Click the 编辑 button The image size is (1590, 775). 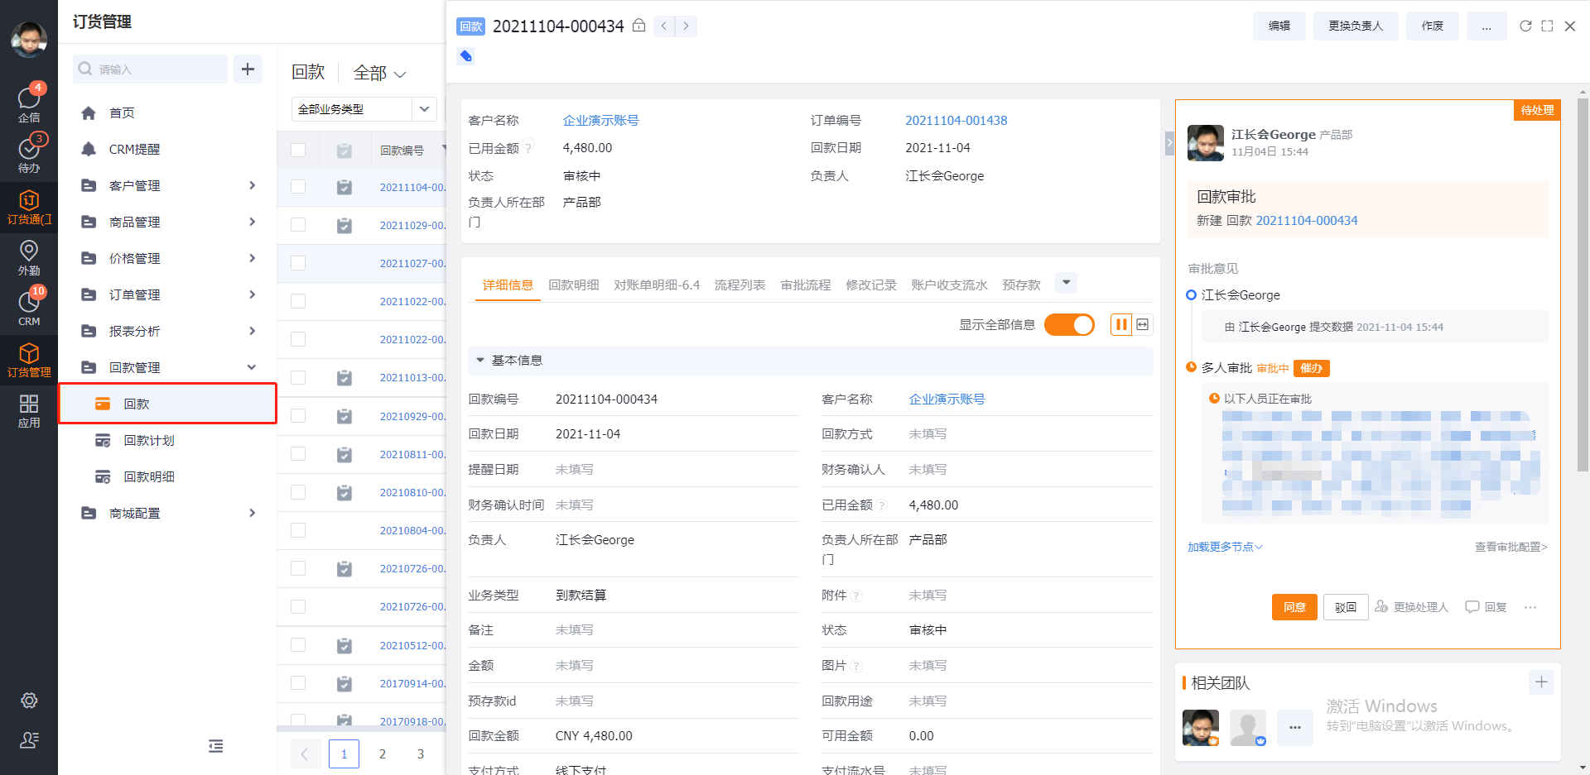(1279, 26)
